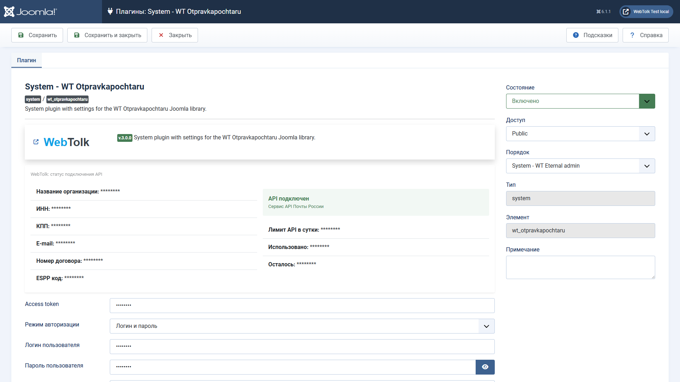Click the ESPP код row

click(x=144, y=278)
